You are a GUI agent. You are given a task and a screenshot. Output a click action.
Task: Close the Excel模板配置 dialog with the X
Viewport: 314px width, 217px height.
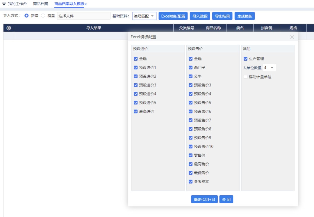coord(292,37)
